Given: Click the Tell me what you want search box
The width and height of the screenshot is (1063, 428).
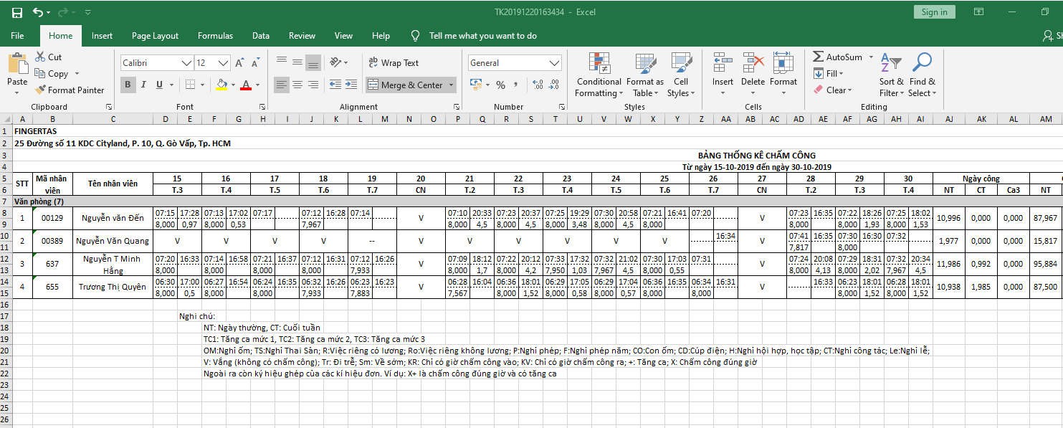Looking at the screenshot, I should tap(482, 36).
